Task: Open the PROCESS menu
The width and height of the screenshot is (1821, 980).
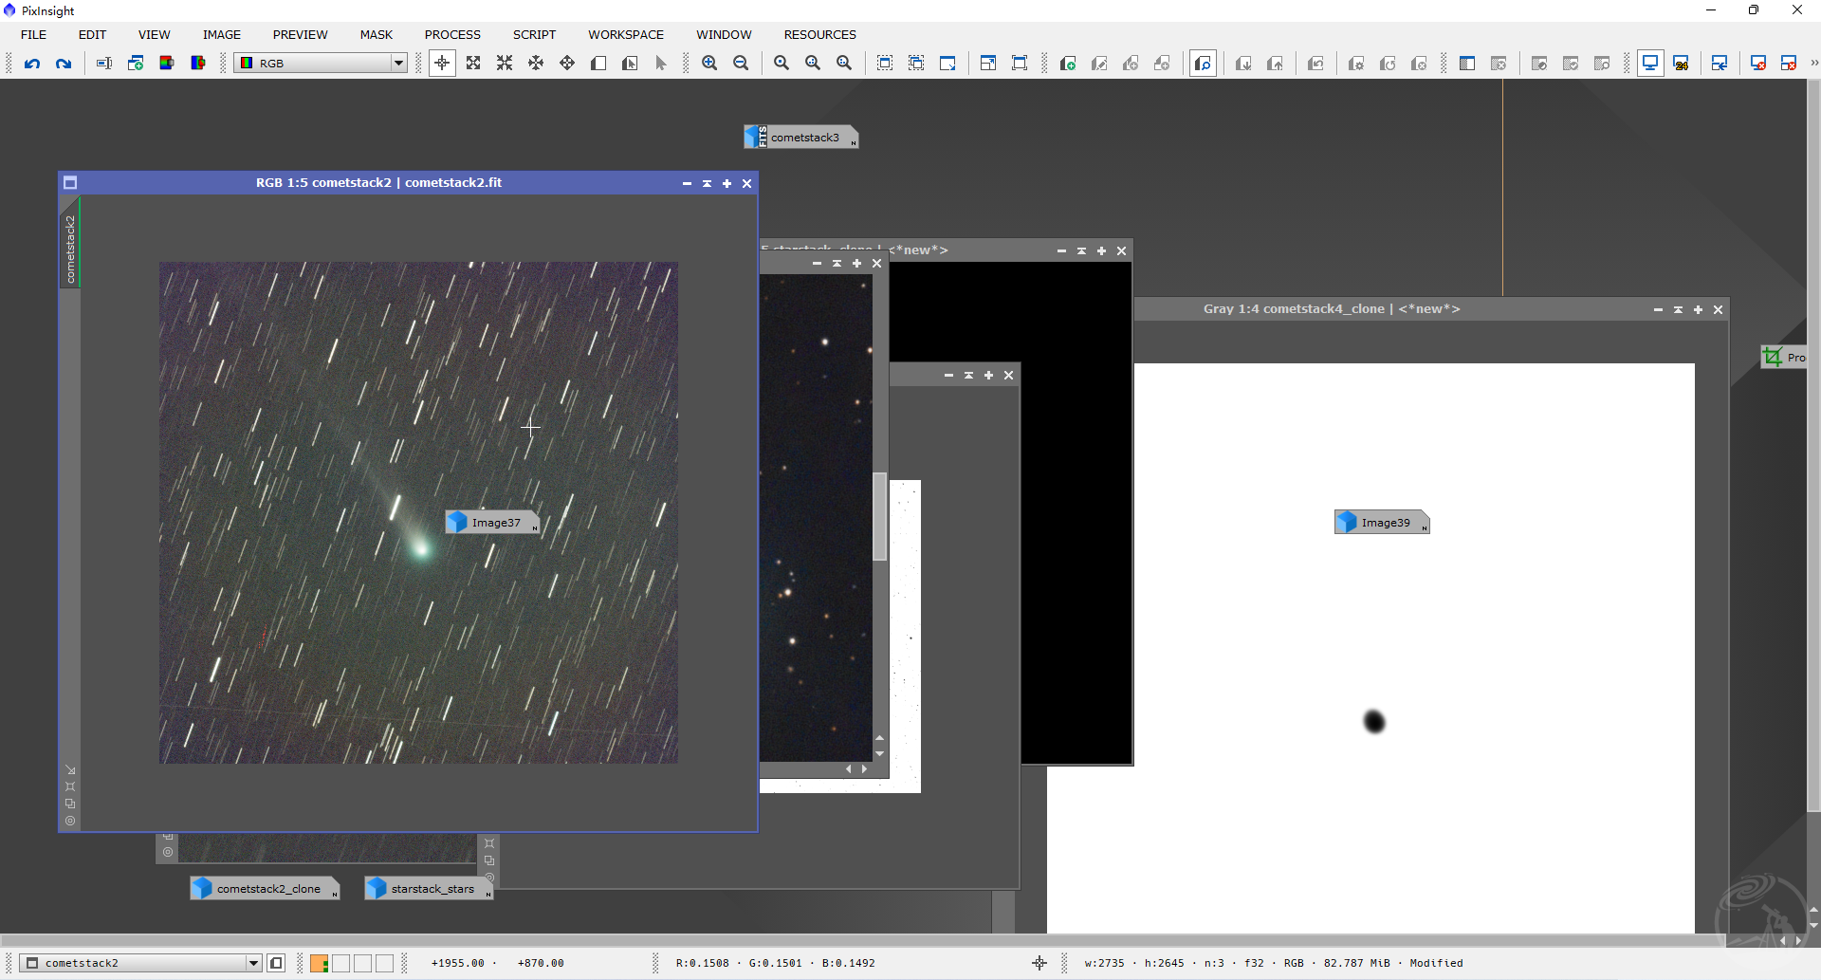Action: pyautogui.click(x=452, y=35)
